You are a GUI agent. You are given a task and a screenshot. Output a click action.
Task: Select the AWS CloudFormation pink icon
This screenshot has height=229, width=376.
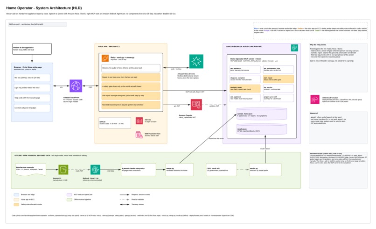pyautogui.click(x=315, y=99)
